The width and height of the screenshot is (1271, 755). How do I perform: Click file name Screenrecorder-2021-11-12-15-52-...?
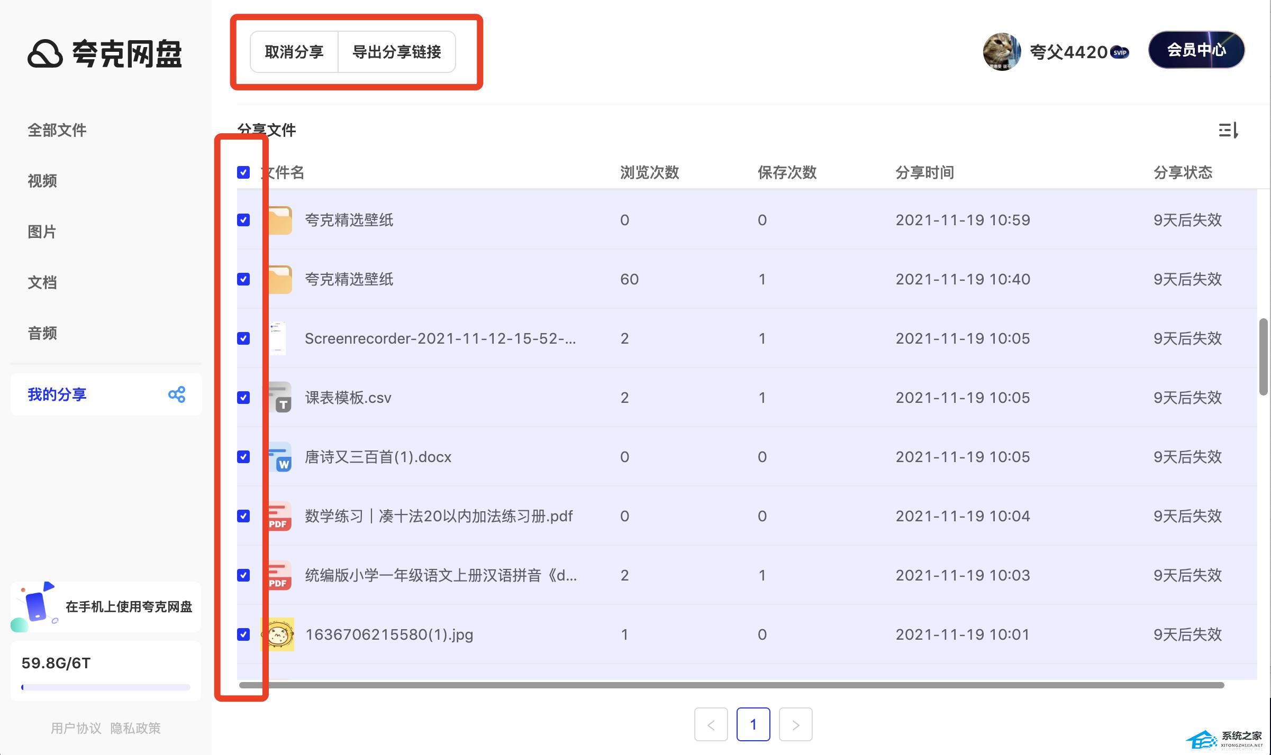pos(440,338)
